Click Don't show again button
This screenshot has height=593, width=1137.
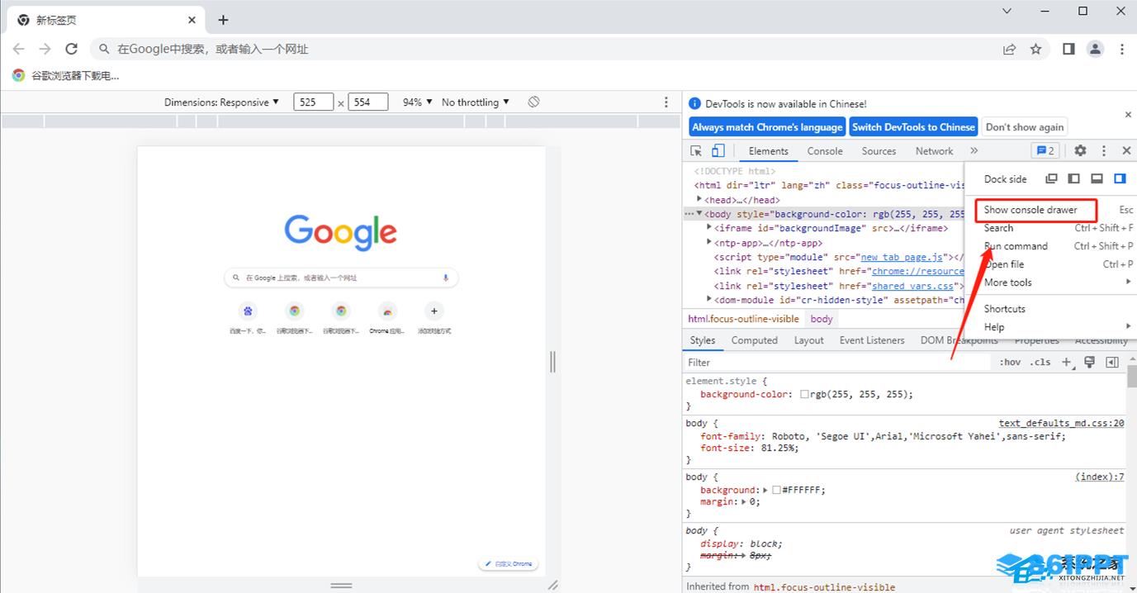tap(1025, 127)
